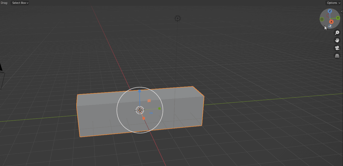Click the Z axis on the navigation gizmo
Viewport: 343px width, 166px height.
330,11
